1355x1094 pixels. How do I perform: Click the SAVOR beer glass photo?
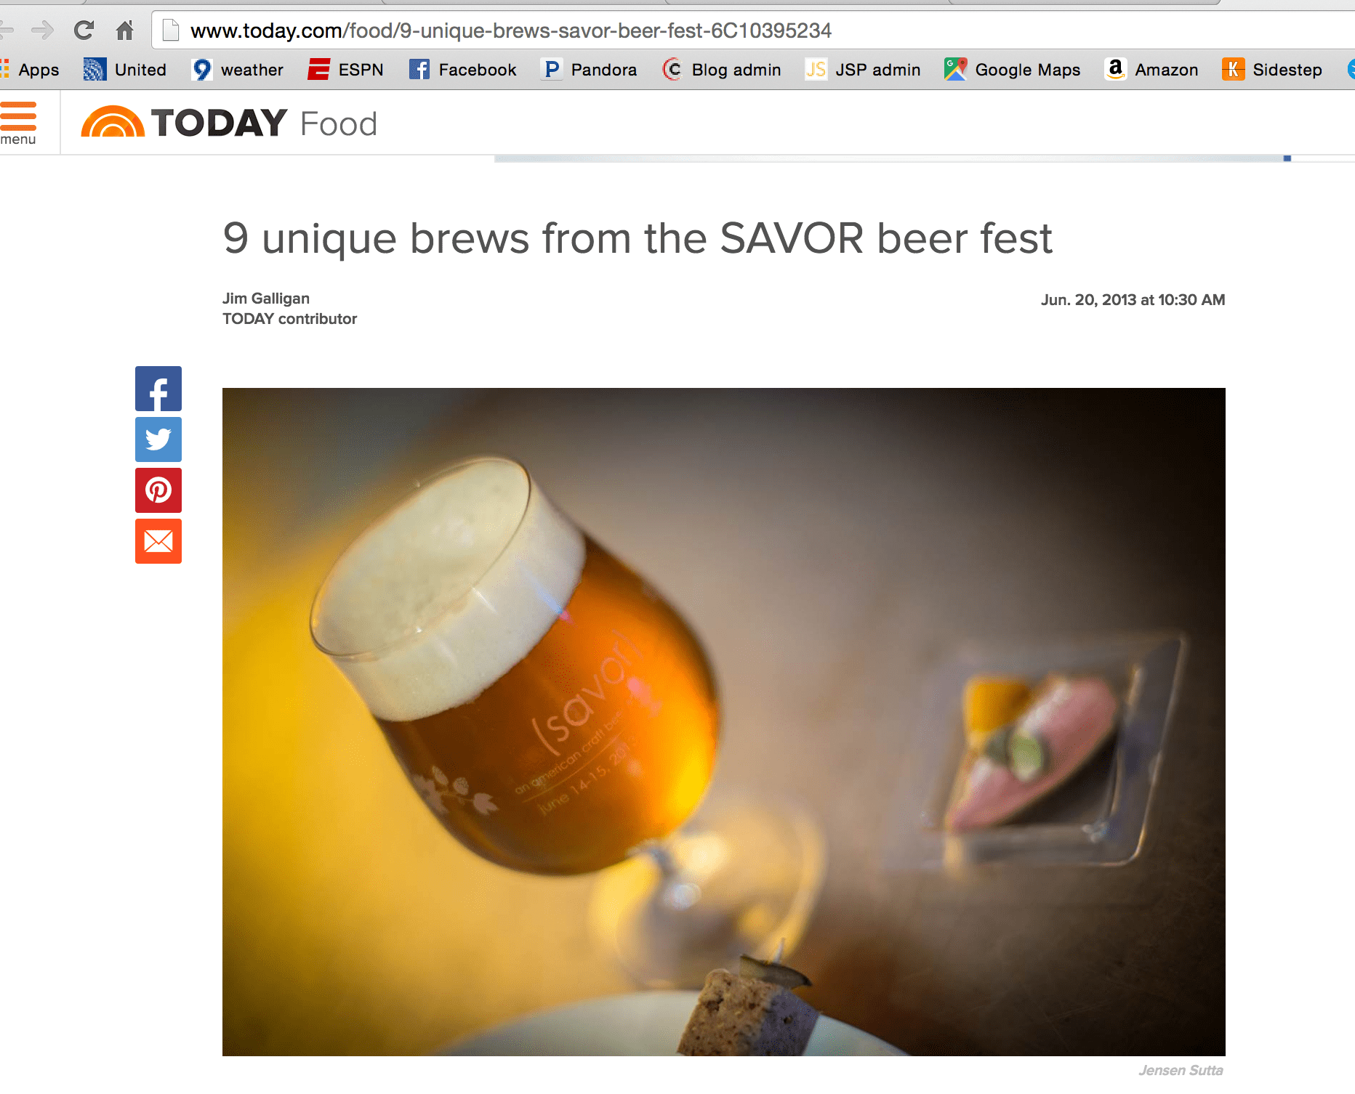[724, 722]
